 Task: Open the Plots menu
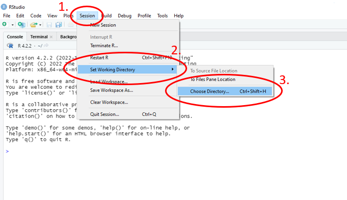pyautogui.click(x=68, y=16)
